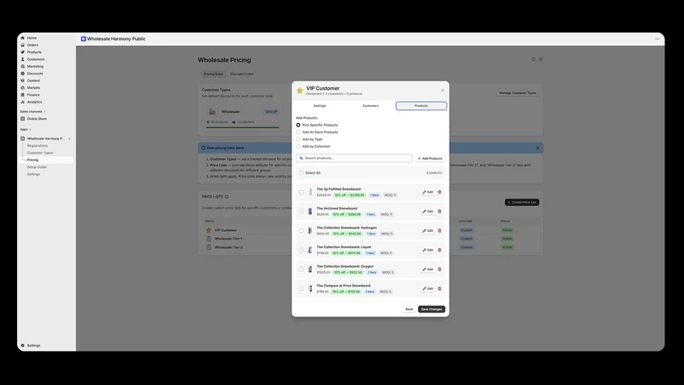Open Marketing section
Screen dimensions: 684x385
click(35, 67)
